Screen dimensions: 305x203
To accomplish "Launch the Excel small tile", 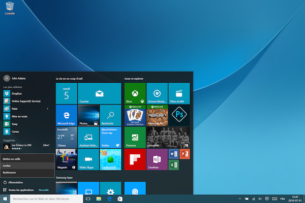I will point(173,165).
